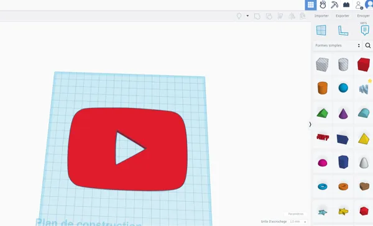Pick the yellow star shape

click(x=343, y=211)
